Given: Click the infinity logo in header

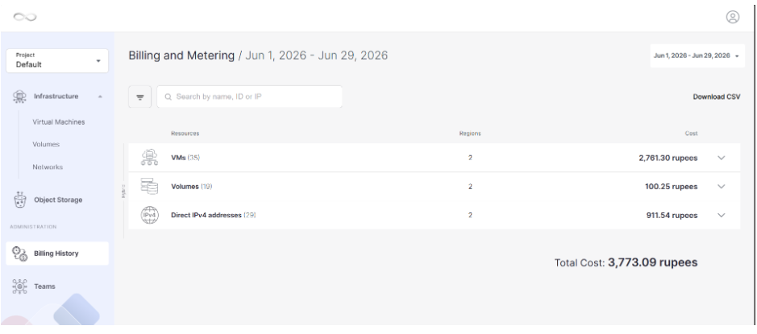Looking at the screenshot, I should click(25, 17).
